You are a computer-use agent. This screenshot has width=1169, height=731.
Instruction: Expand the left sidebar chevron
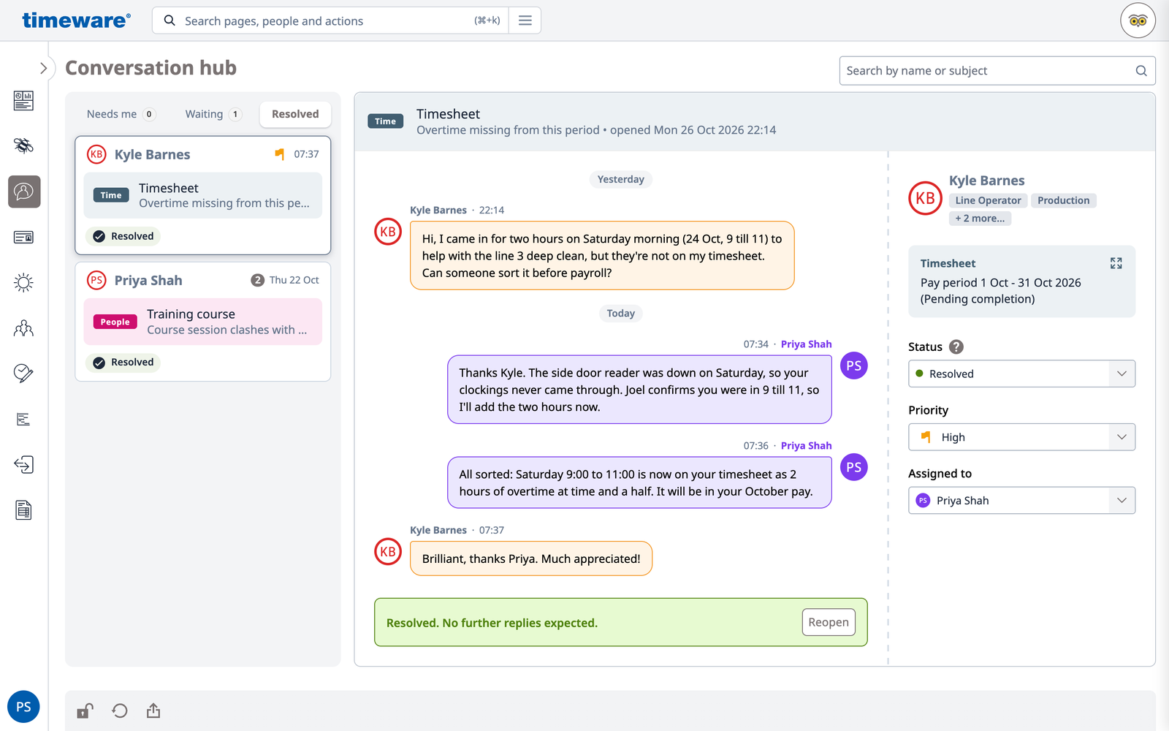click(x=43, y=68)
